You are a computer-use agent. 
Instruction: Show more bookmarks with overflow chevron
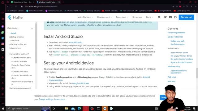coord(194,11)
